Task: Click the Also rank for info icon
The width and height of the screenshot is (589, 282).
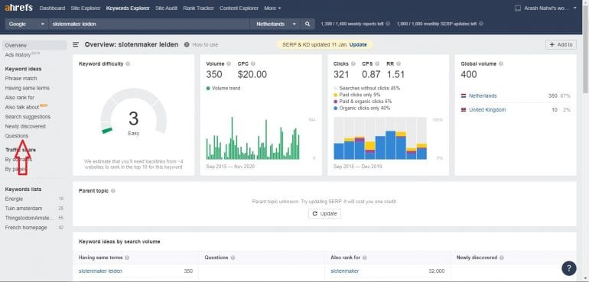Action: click(365, 258)
